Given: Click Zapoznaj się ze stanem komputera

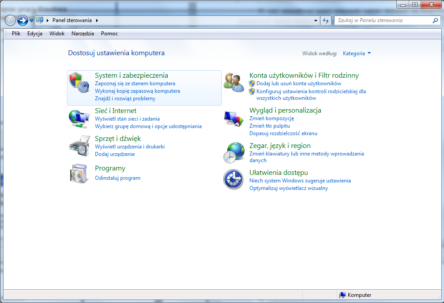Looking at the screenshot, I should (135, 83).
